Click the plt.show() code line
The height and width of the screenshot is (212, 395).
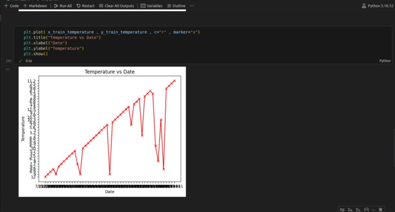pos(35,54)
